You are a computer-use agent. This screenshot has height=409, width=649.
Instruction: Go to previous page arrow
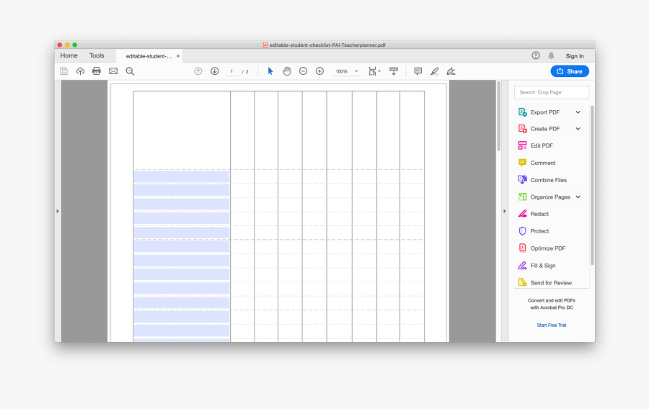(x=198, y=71)
